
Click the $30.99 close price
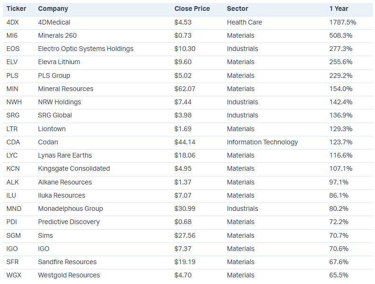(x=185, y=209)
